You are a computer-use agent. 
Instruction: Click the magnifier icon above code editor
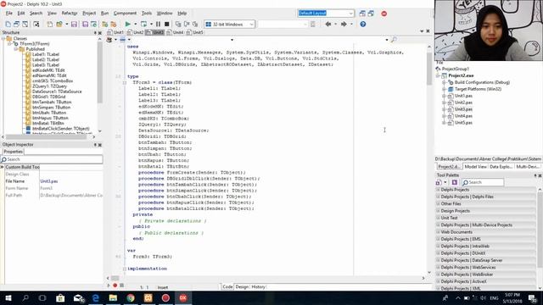[394, 40]
